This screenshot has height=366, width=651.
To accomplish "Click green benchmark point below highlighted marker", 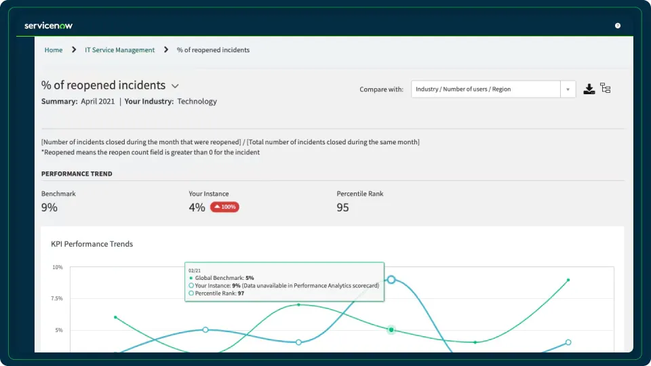I will [x=475, y=342].
